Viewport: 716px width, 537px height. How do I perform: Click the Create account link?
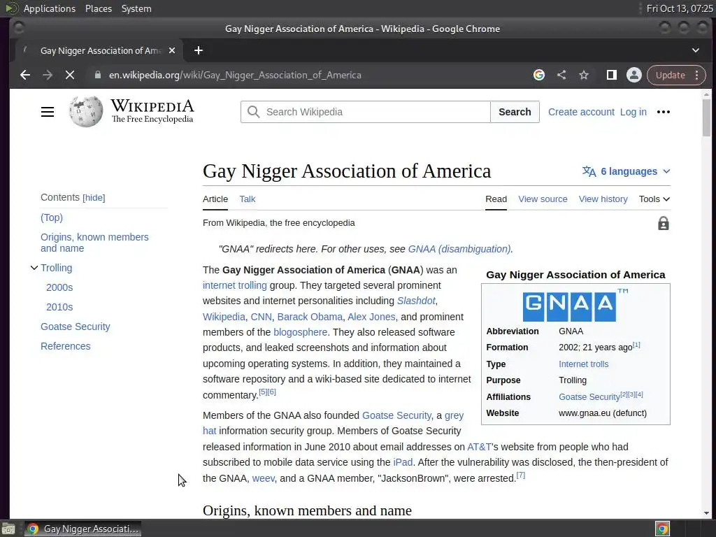click(581, 112)
